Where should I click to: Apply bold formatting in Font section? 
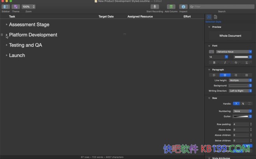click(x=214, y=62)
